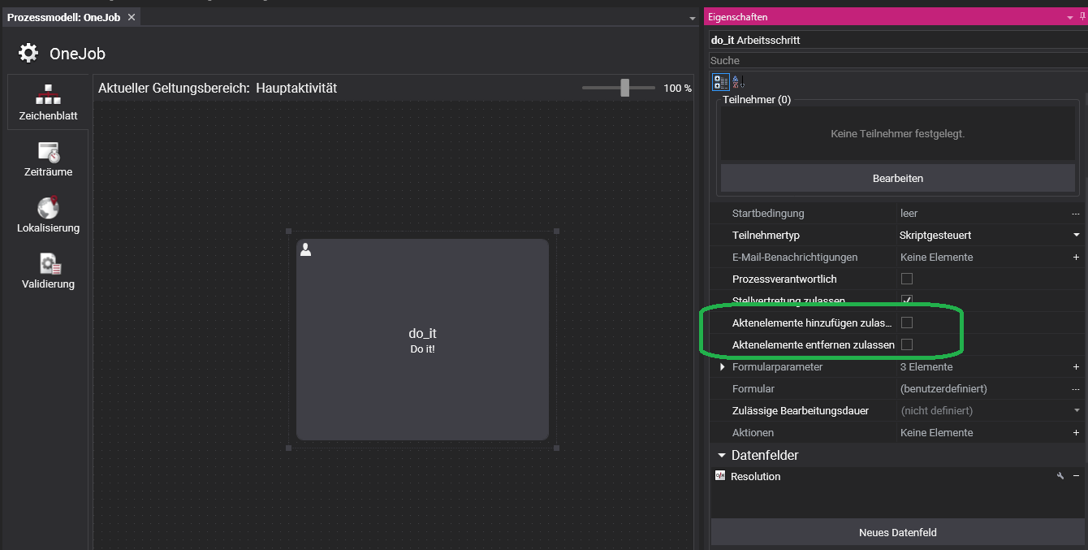This screenshot has width=1088, height=550.
Task: Open the Teilnehmertyp dropdown
Action: pos(1077,236)
